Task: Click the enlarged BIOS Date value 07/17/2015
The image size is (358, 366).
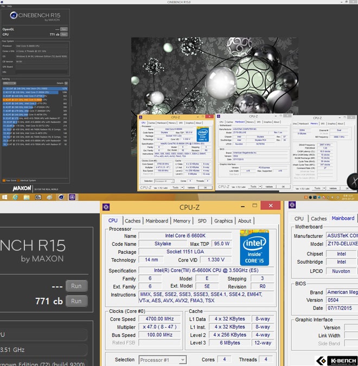Action: click(342, 308)
